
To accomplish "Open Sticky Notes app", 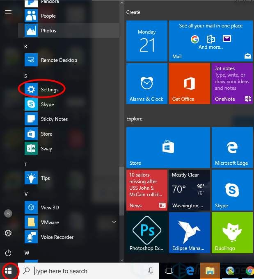I will point(54,119).
